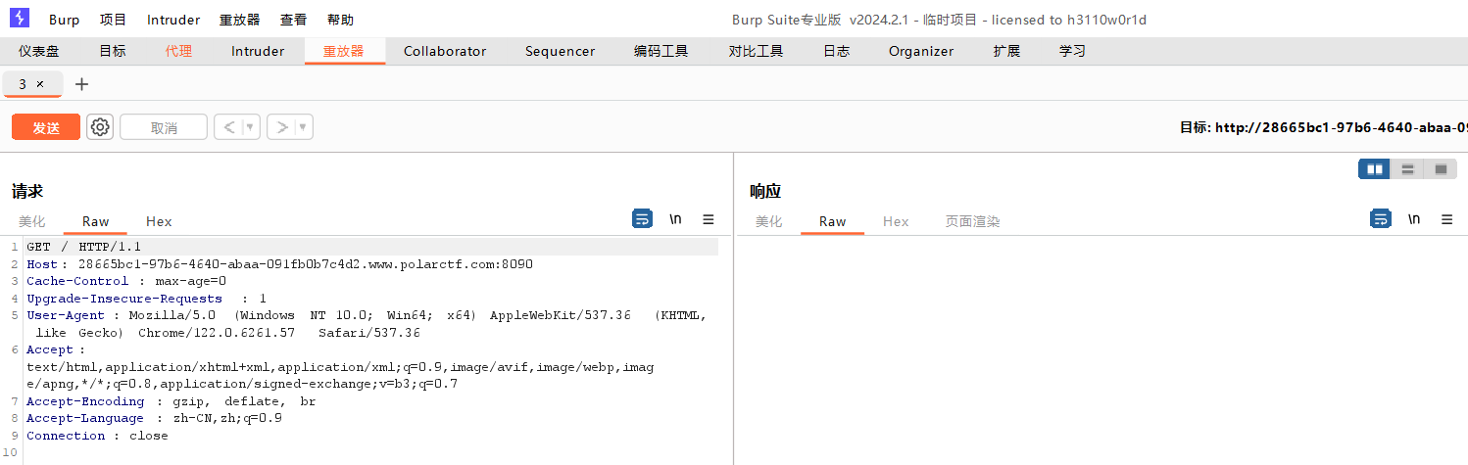
Task: Switch to the 仪表盘 tab
Action: coord(38,51)
